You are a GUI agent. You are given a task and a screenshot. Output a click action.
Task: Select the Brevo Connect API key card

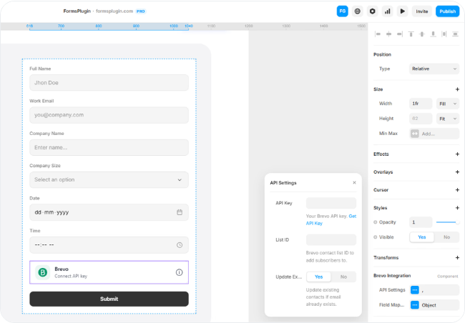click(109, 272)
